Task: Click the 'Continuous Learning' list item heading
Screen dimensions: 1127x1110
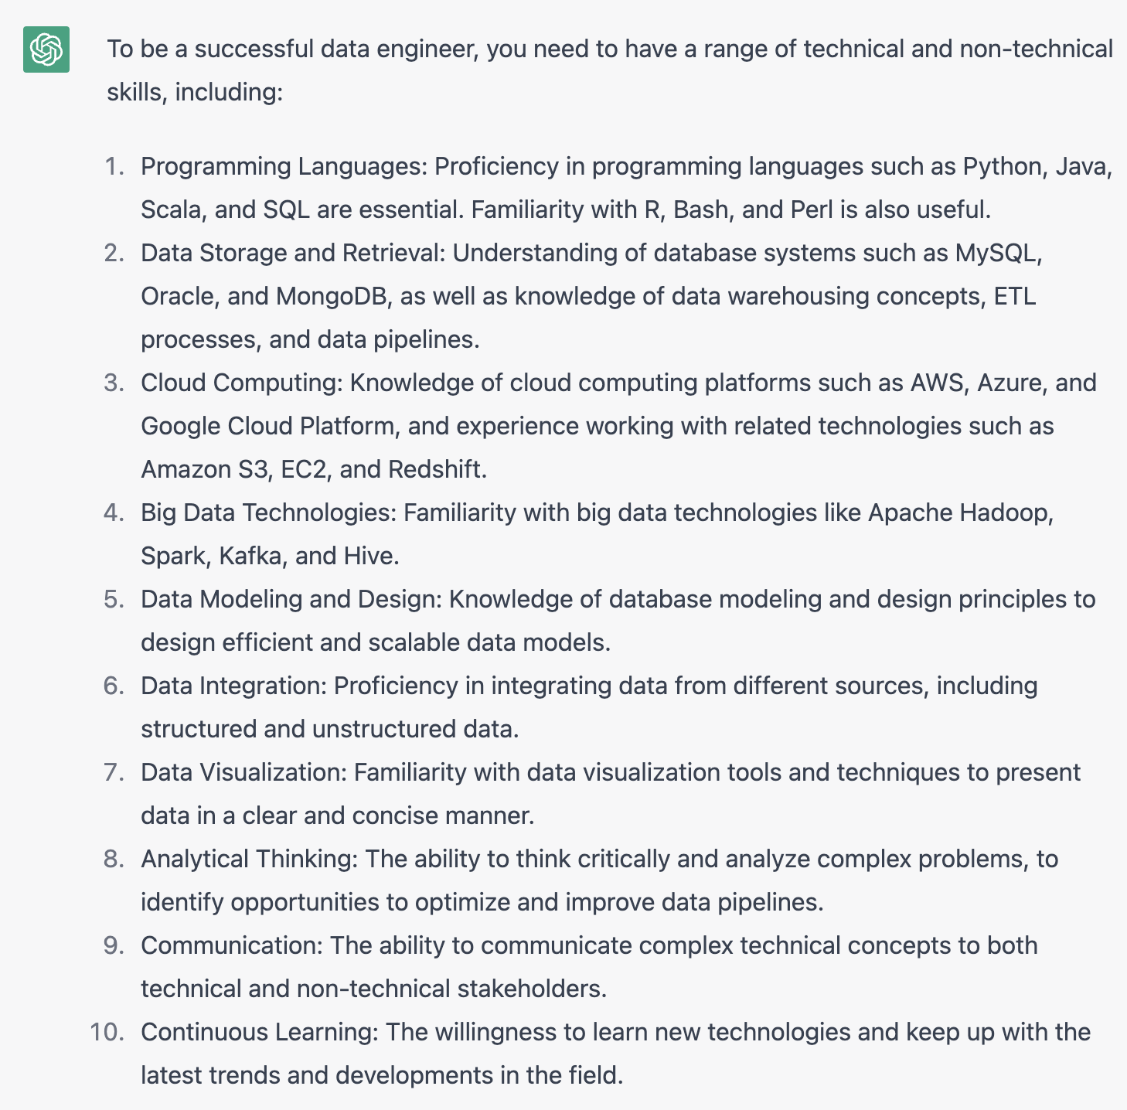Action: pos(260,1032)
